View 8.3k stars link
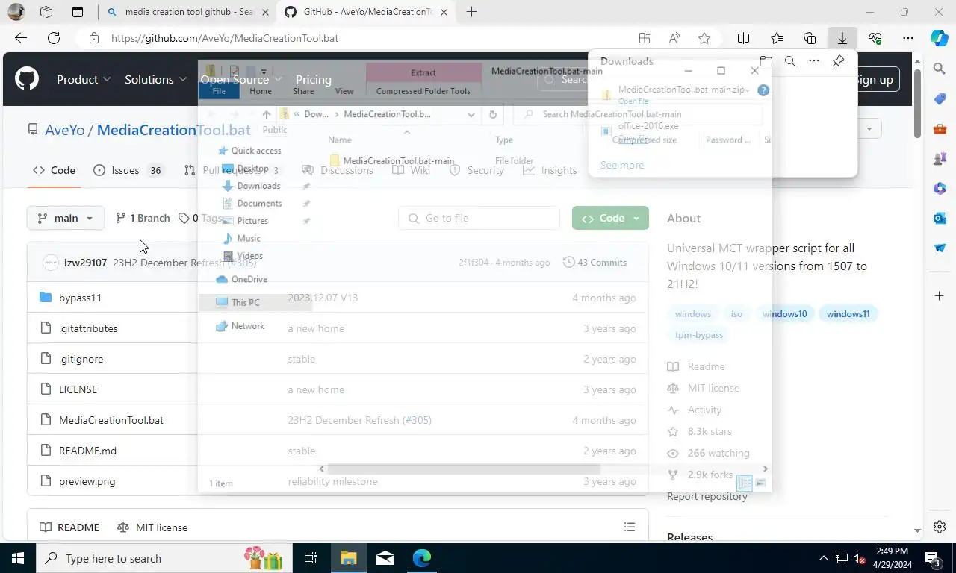The image size is (956, 573). tap(700, 431)
